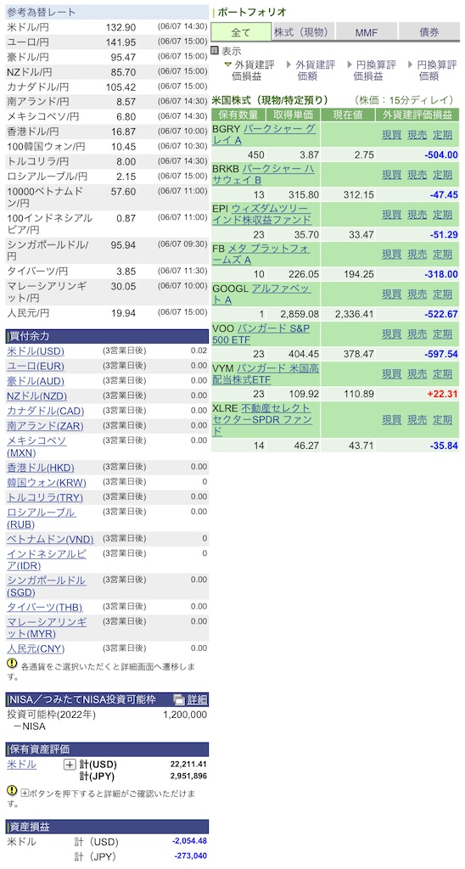The width and height of the screenshot is (465, 869).
Task: Open 人民元(CNY) buying power link
Action: (x=36, y=648)
